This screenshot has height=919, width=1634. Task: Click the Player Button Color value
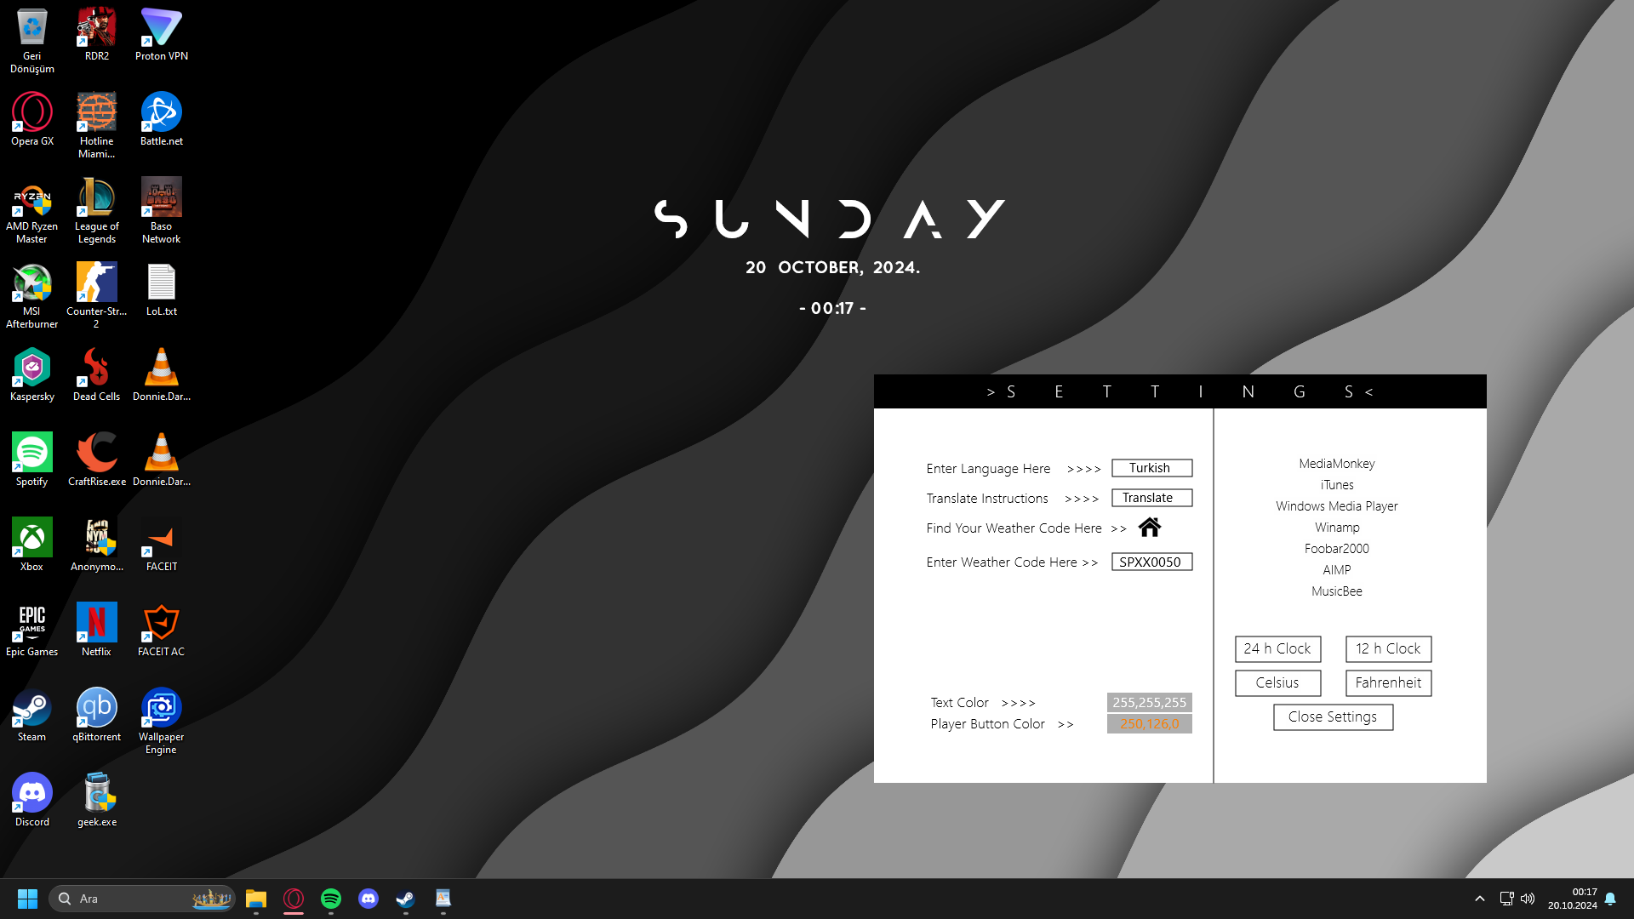click(1149, 724)
